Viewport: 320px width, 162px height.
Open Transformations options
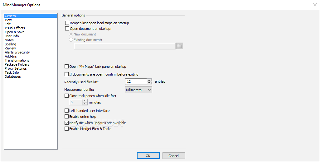pyautogui.click(x=31, y=60)
